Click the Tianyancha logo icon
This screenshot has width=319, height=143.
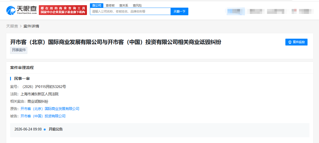(11, 10)
